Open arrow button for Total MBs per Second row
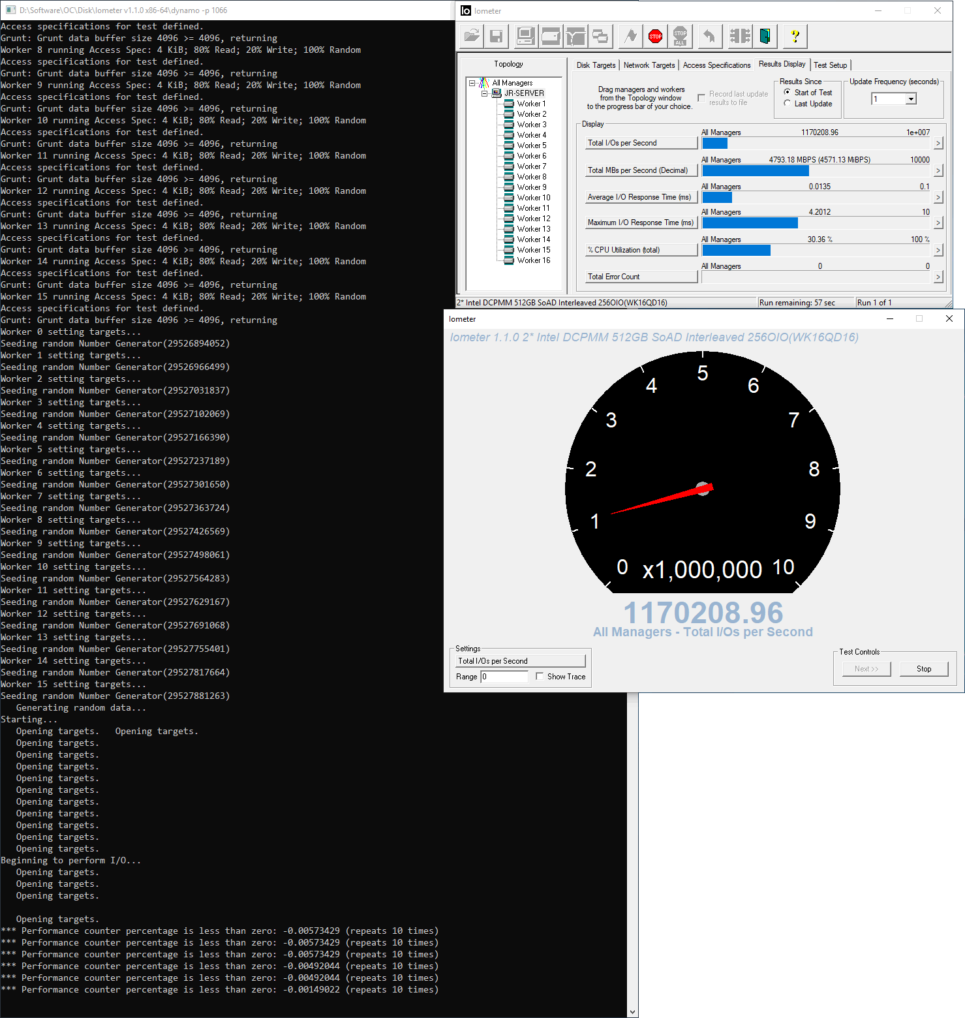The width and height of the screenshot is (965, 1018). (938, 171)
